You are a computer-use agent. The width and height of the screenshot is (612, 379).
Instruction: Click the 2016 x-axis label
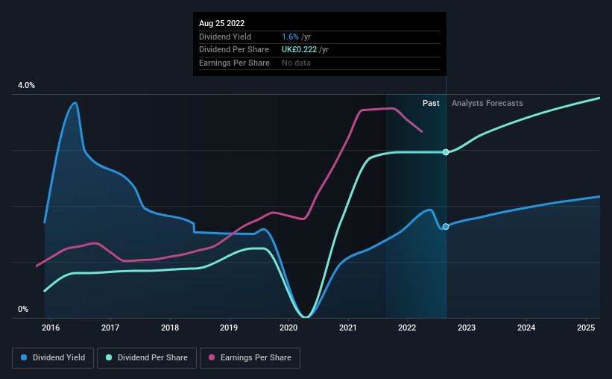click(51, 328)
